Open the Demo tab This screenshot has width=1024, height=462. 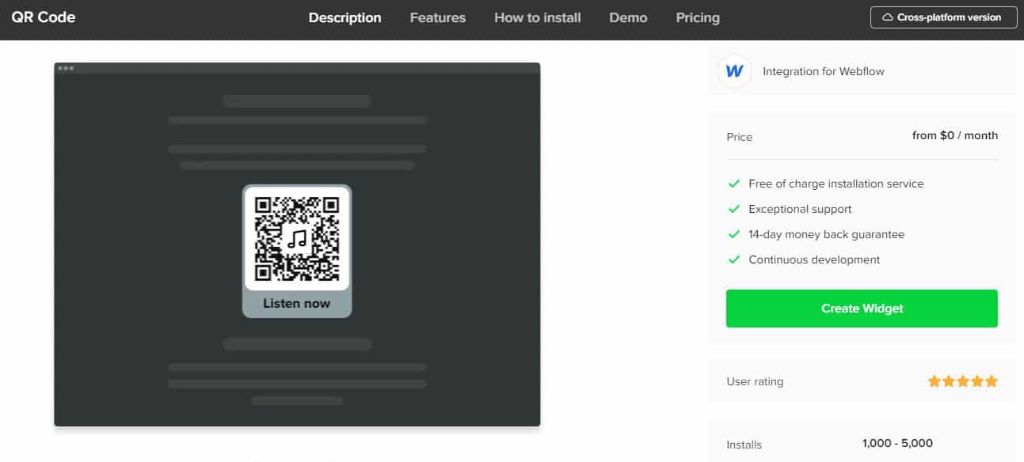tap(628, 17)
